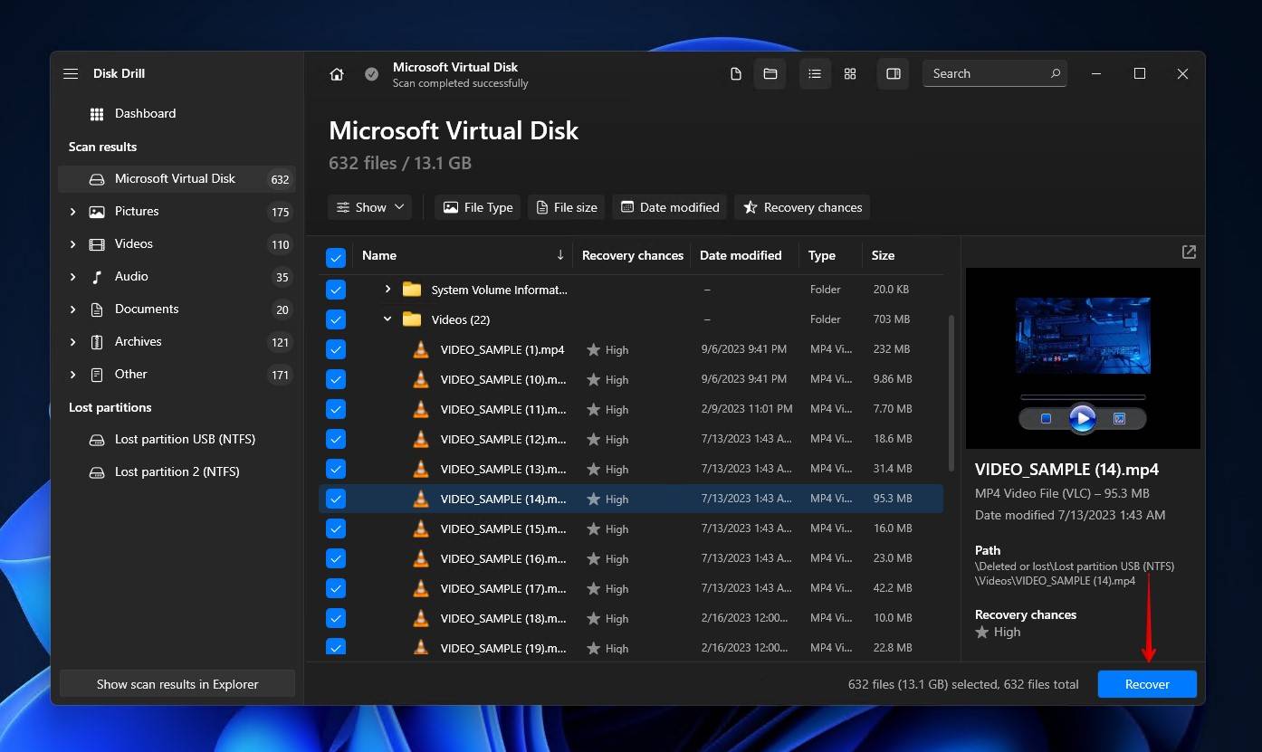Uncheck VIDEO_SAMPLE (1).mp4 checkbox
This screenshot has height=752, width=1262.
[x=336, y=349]
